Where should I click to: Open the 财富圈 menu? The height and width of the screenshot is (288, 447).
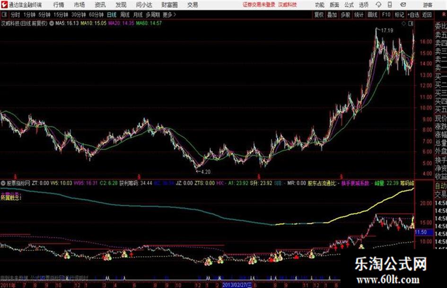point(169,5)
